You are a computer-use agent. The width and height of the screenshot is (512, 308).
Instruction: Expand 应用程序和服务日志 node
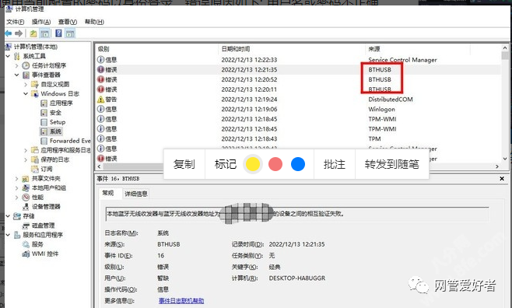pos(26,150)
